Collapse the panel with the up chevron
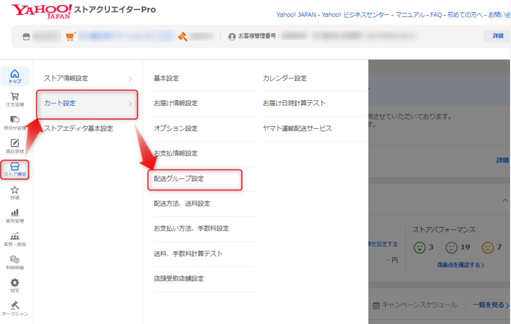Screen dimensions: 511x324 click(505, 201)
